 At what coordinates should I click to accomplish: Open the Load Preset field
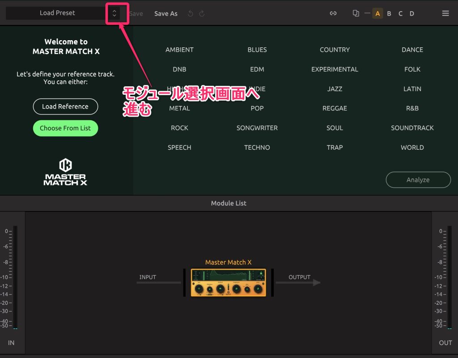click(57, 13)
